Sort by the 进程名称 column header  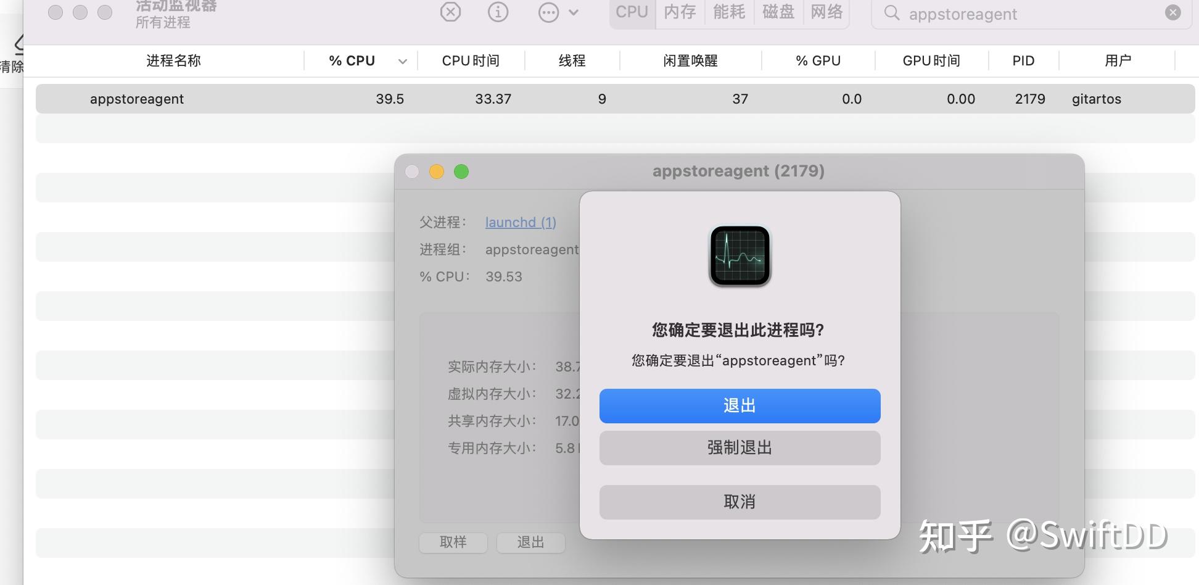tap(173, 60)
